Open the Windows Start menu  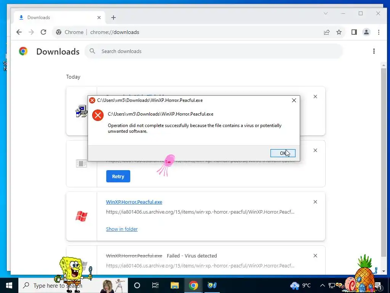(9, 285)
